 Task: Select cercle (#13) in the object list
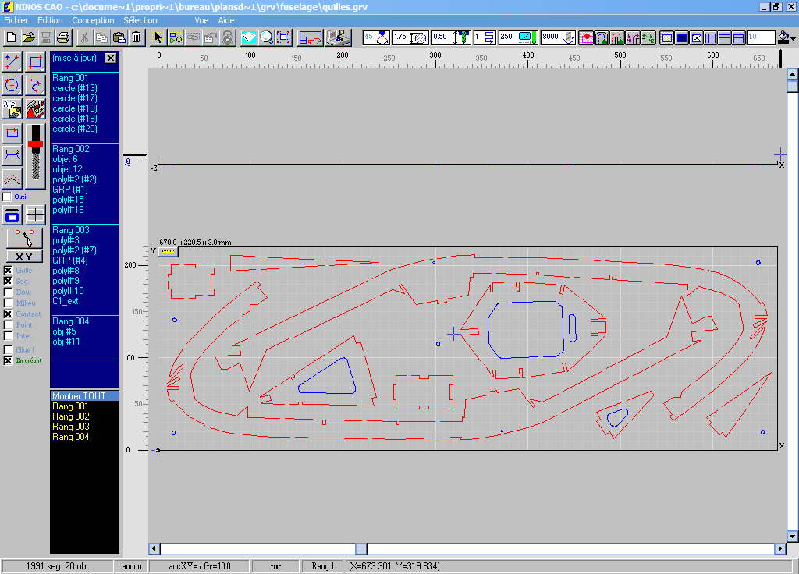click(75, 88)
